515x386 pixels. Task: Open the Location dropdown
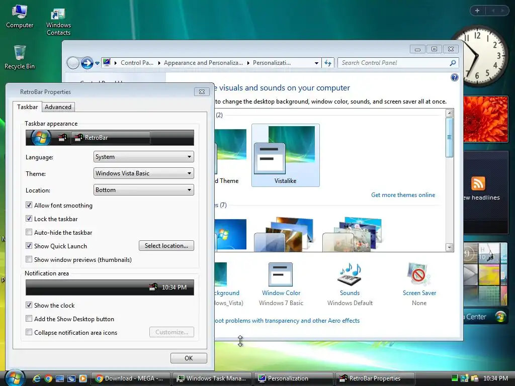point(143,189)
